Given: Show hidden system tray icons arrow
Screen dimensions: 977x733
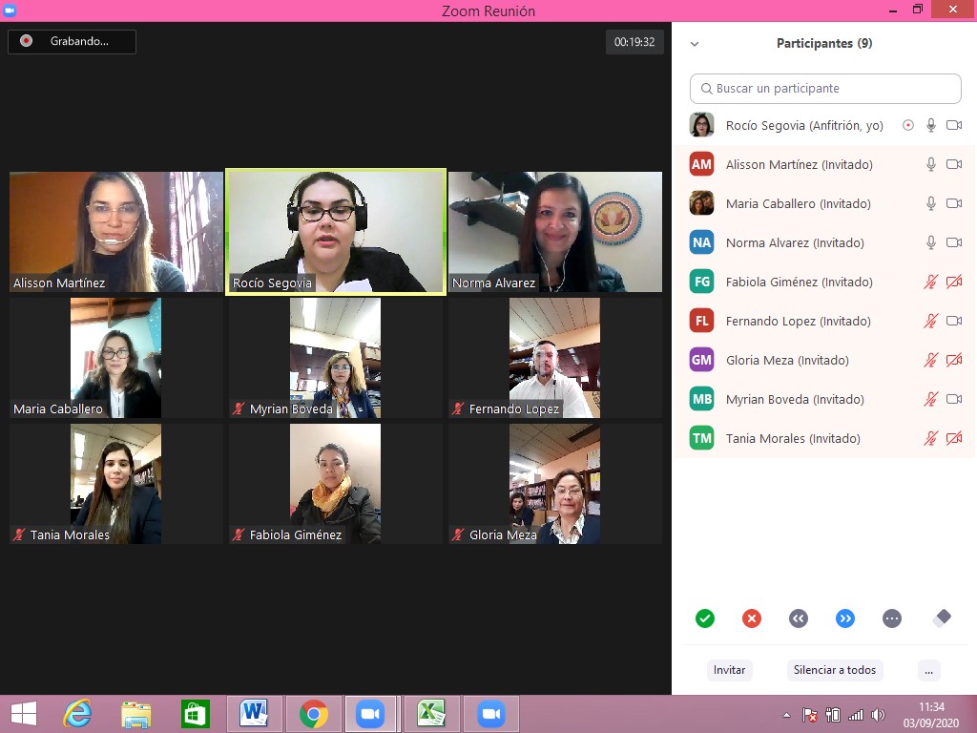Looking at the screenshot, I should coord(786,715).
